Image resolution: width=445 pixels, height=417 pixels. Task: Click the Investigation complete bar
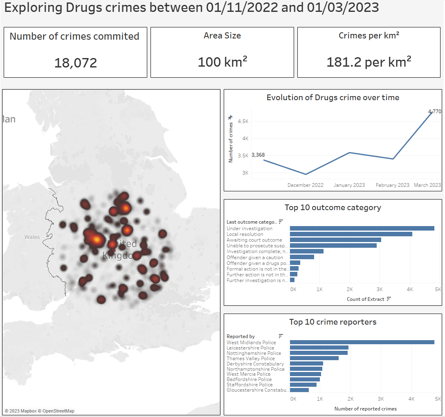point(307,251)
